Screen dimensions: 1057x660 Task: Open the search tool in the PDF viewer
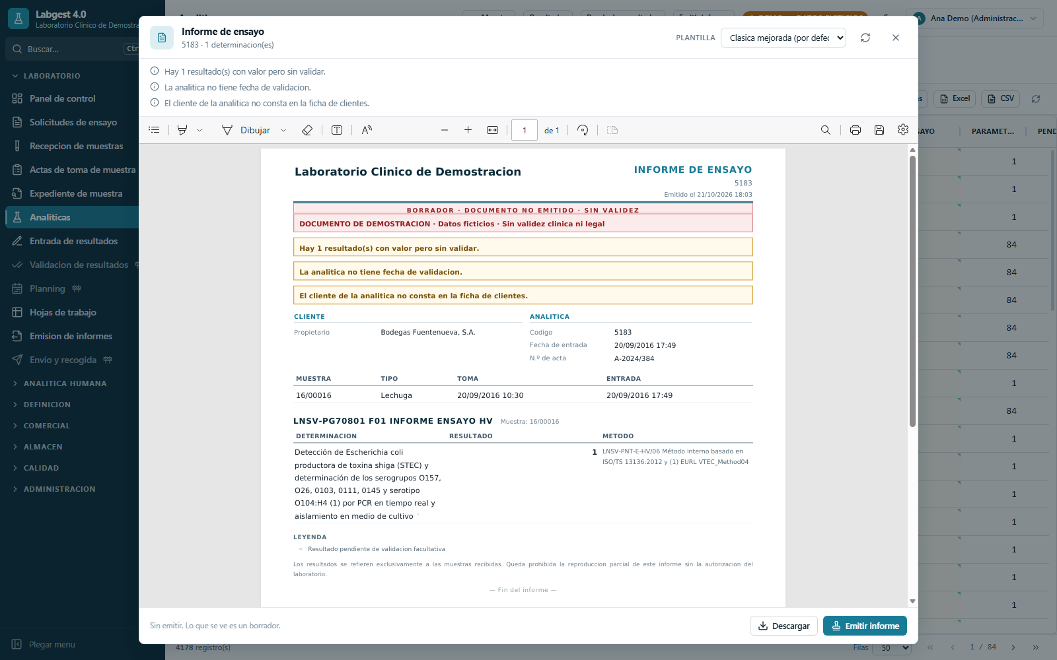(826, 130)
